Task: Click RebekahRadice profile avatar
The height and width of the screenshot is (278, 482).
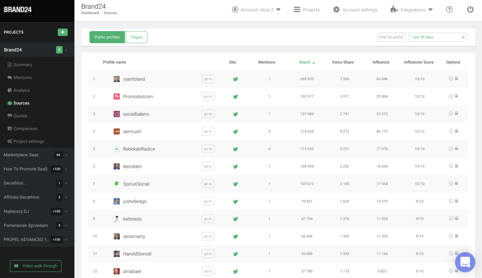Action: coord(116,149)
